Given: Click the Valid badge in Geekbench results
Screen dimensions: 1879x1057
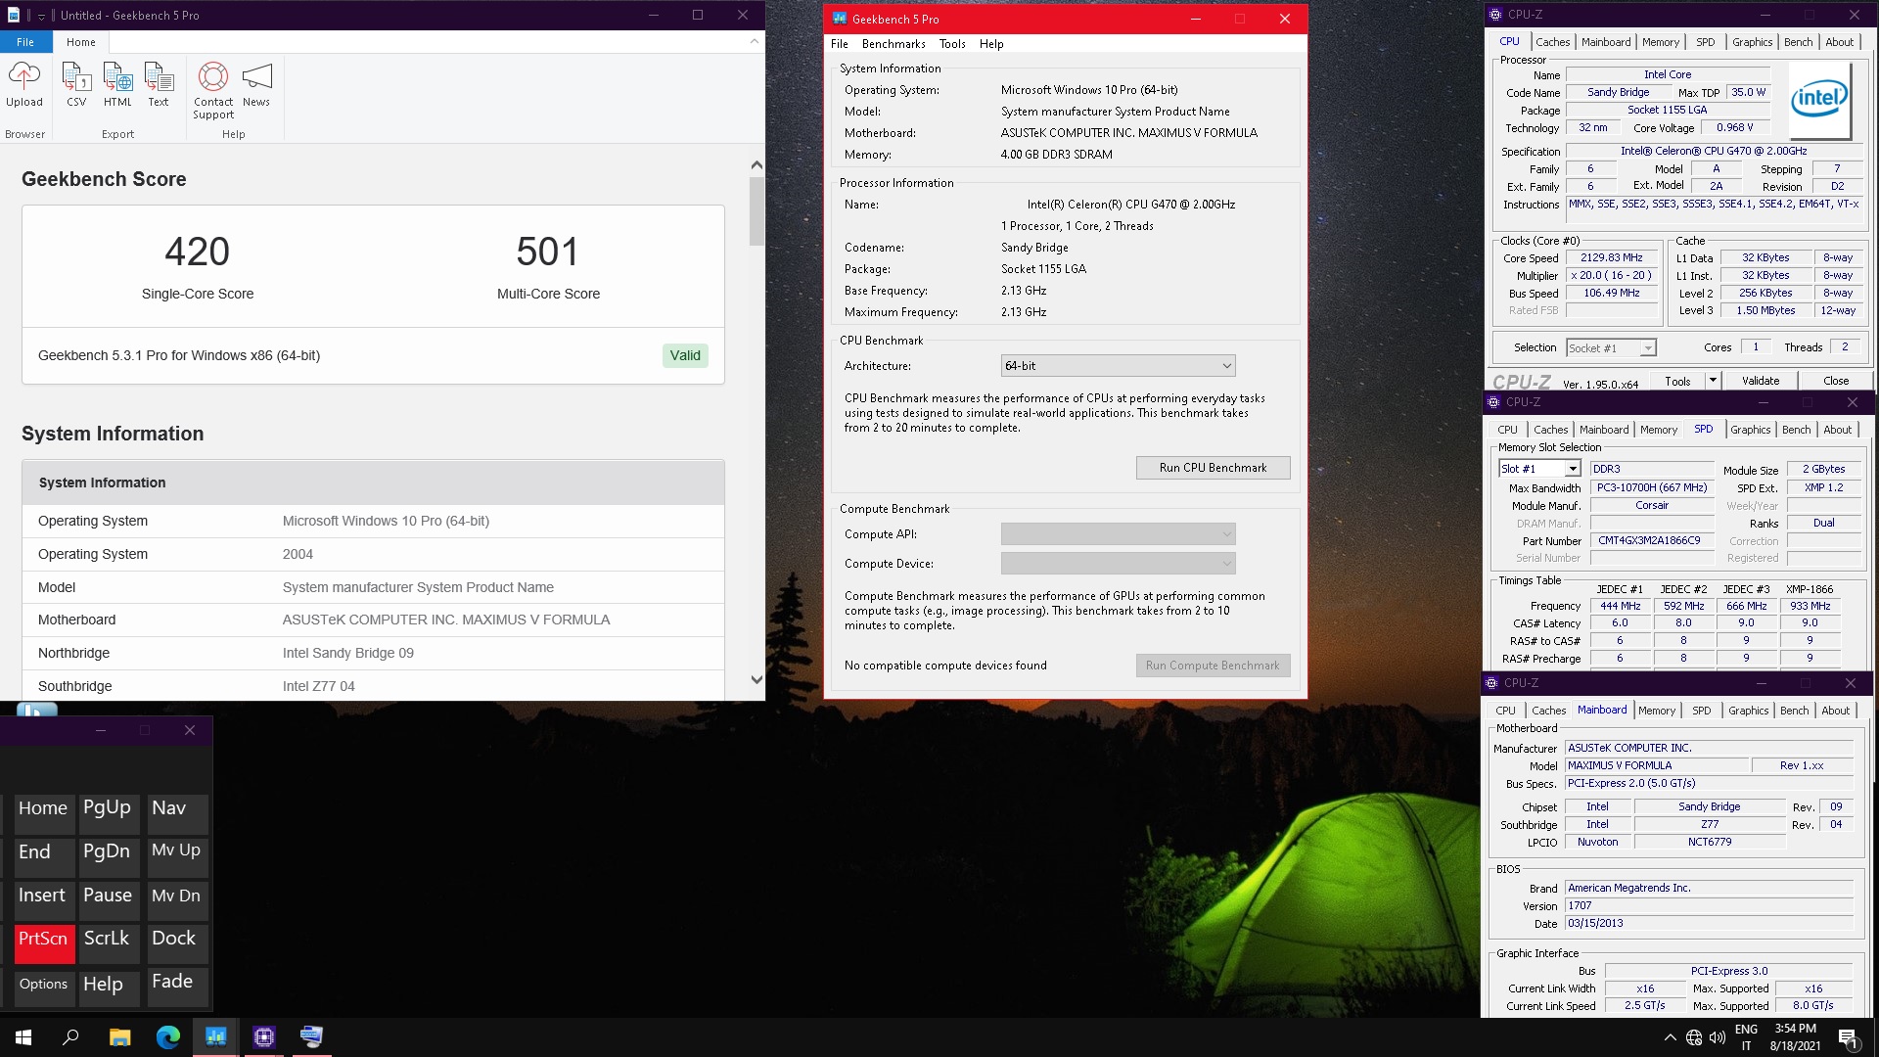Looking at the screenshot, I should tap(685, 355).
